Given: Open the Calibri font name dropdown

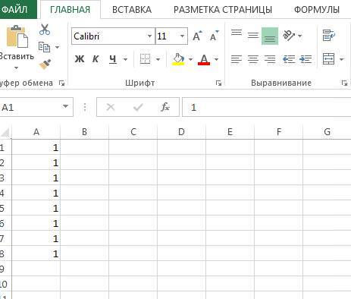Looking at the screenshot, I should [x=149, y=36].
